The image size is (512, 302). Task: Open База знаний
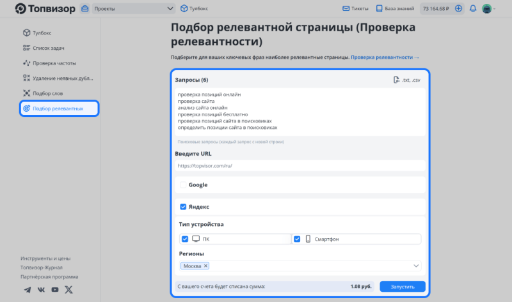[395, 8]
